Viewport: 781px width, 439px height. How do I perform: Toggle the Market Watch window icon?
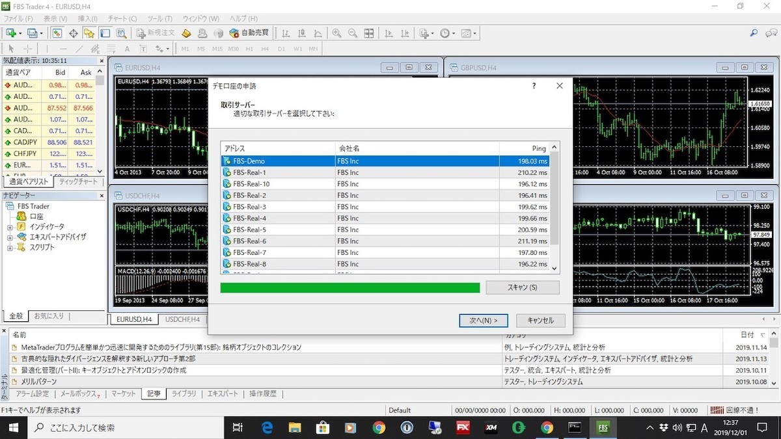(x=57, y=33)
